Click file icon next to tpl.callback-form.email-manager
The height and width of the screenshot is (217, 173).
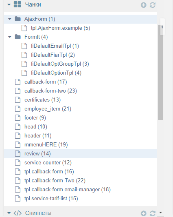pyautogui.click(x=18, y=189)
